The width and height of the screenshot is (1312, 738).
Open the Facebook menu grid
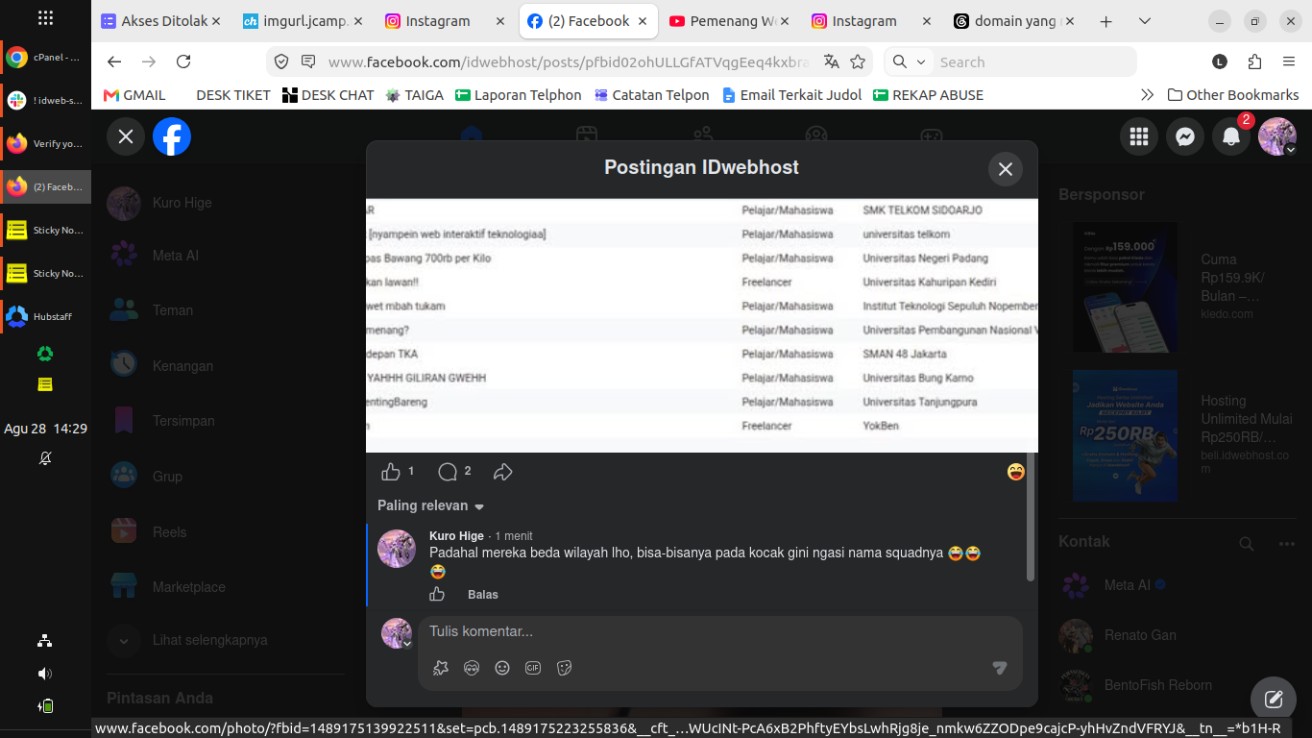click(1139, 136)
